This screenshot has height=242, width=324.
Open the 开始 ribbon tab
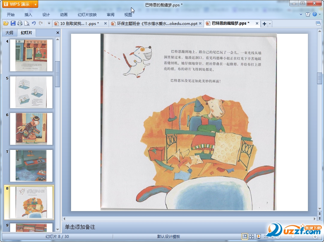click(x=10, y=15)
